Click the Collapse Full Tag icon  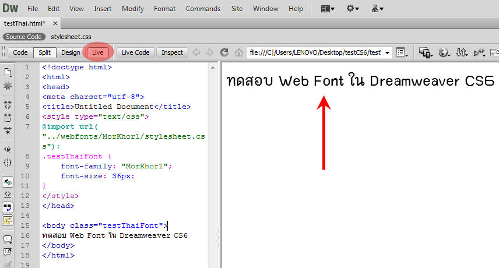tap(8, 105)
